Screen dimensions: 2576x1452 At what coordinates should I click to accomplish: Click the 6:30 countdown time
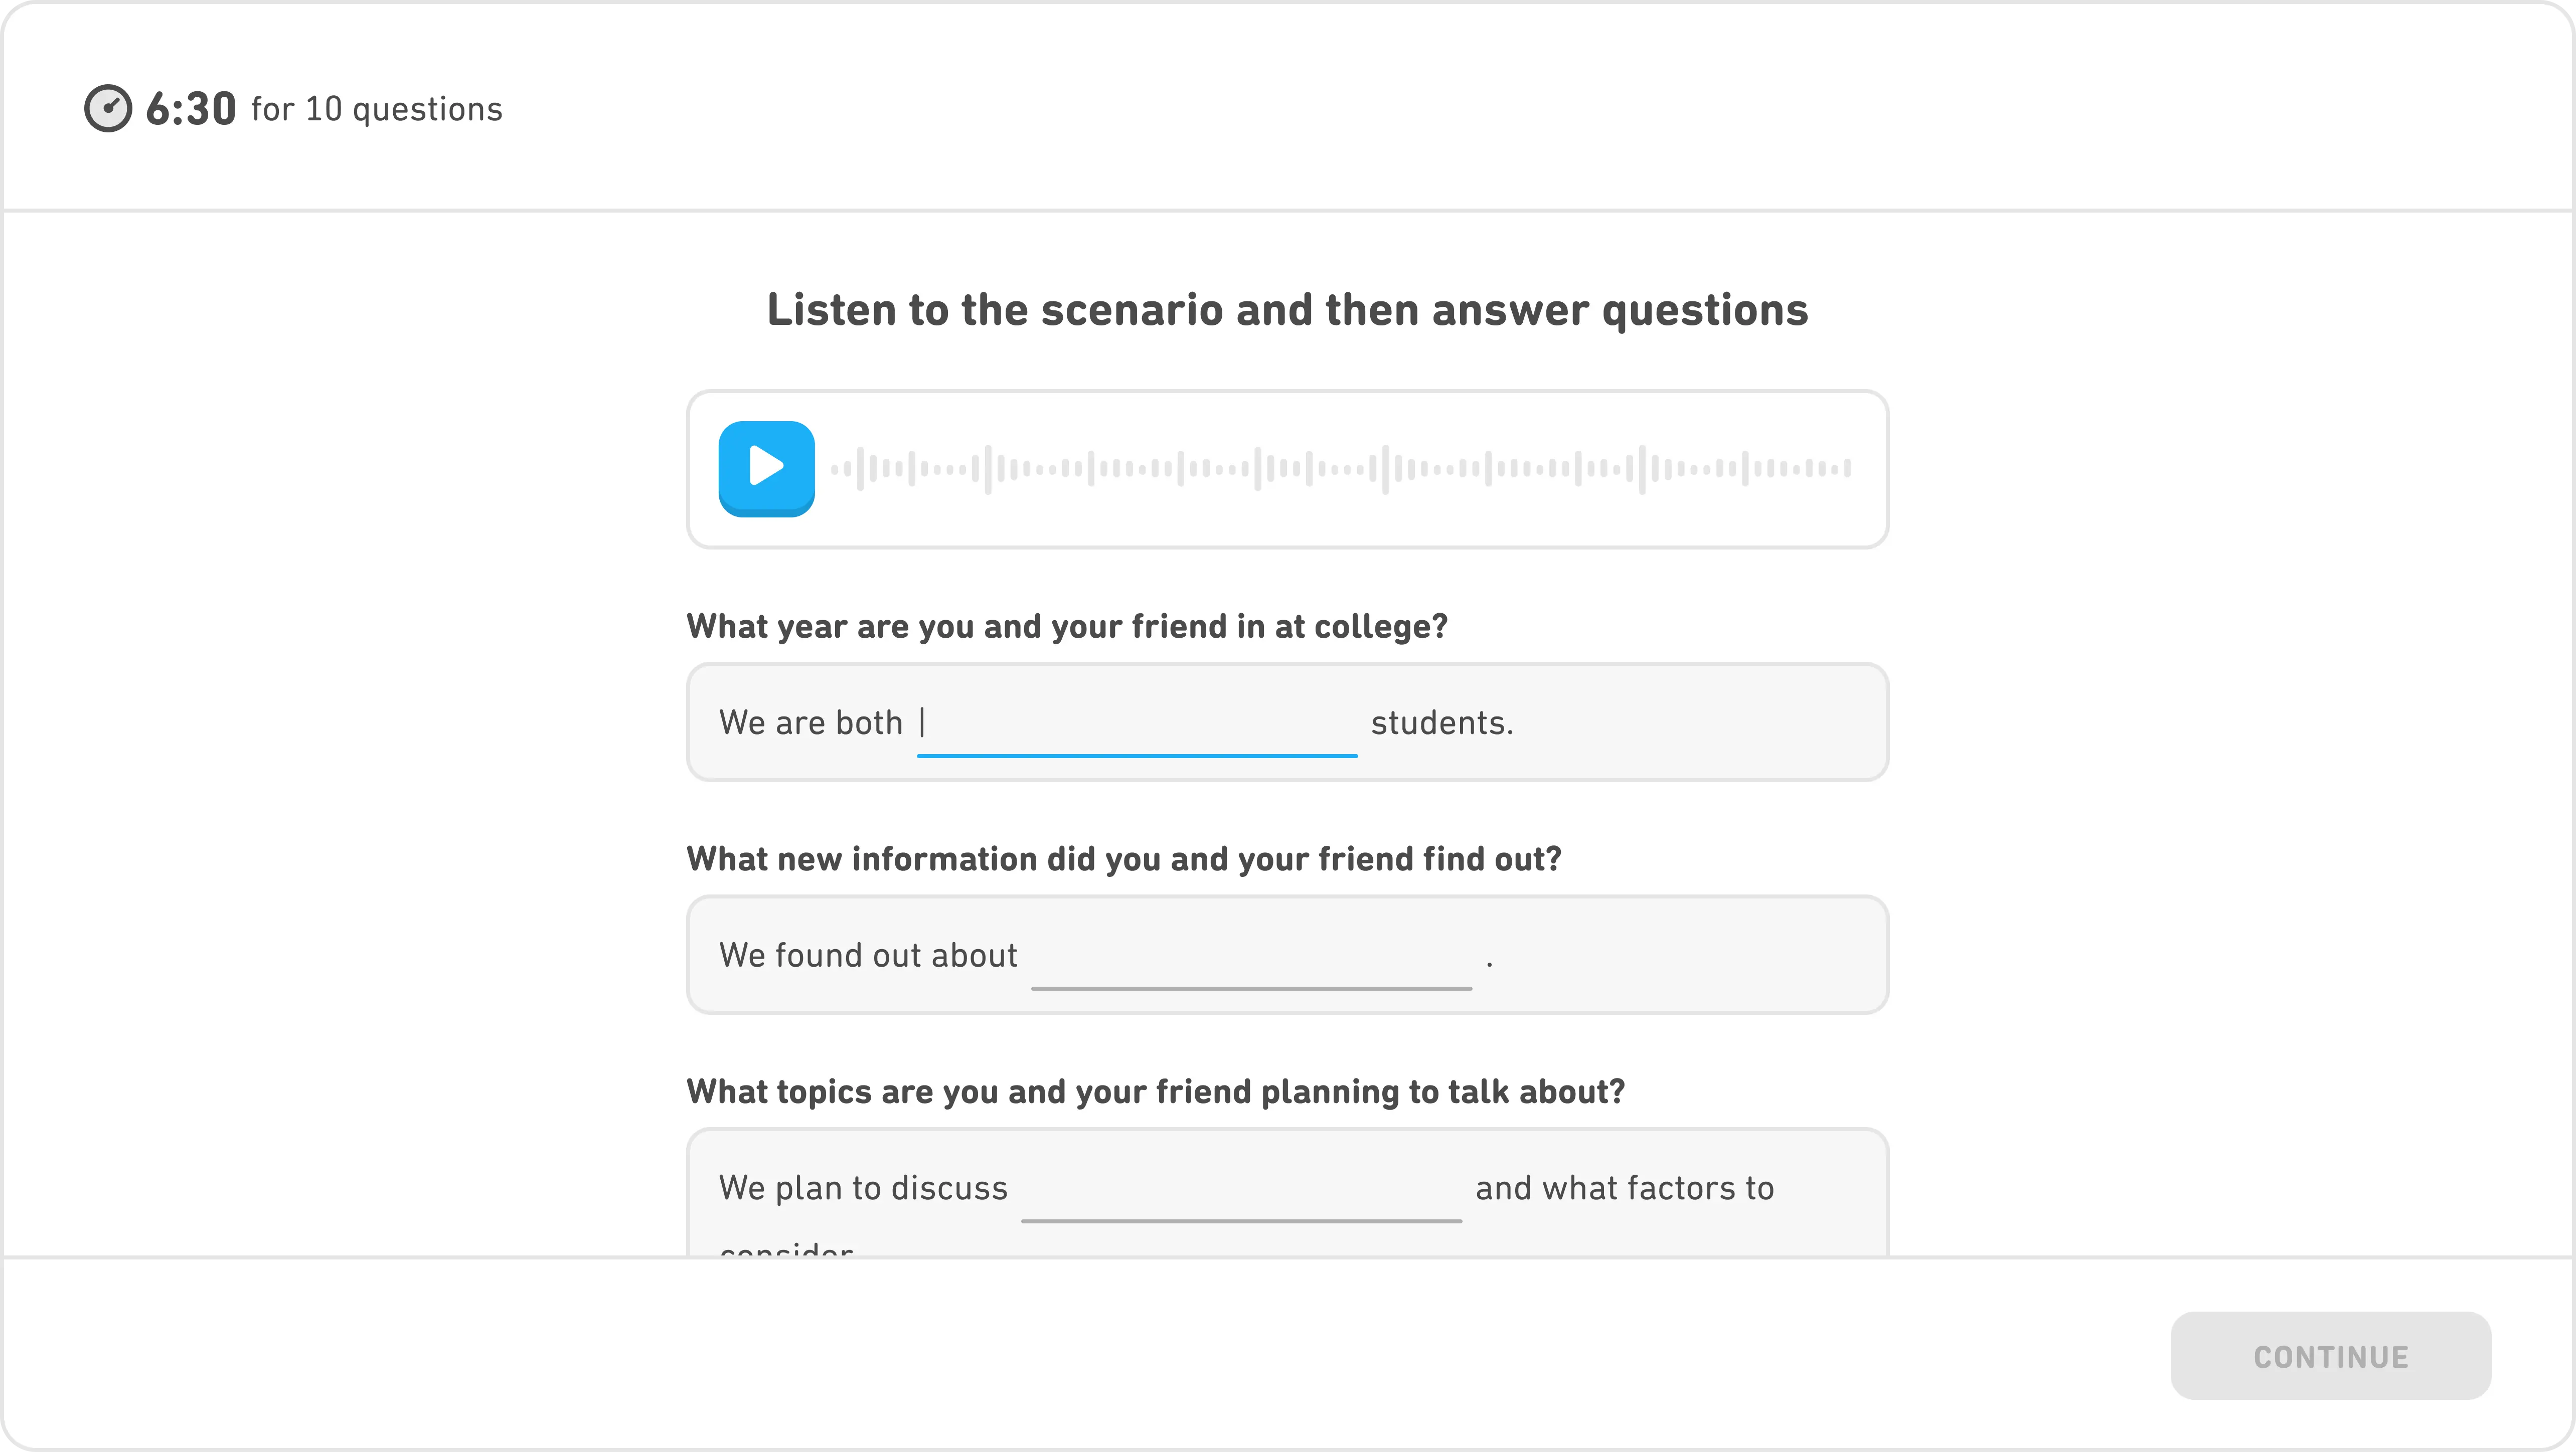(x=191, y=108)
